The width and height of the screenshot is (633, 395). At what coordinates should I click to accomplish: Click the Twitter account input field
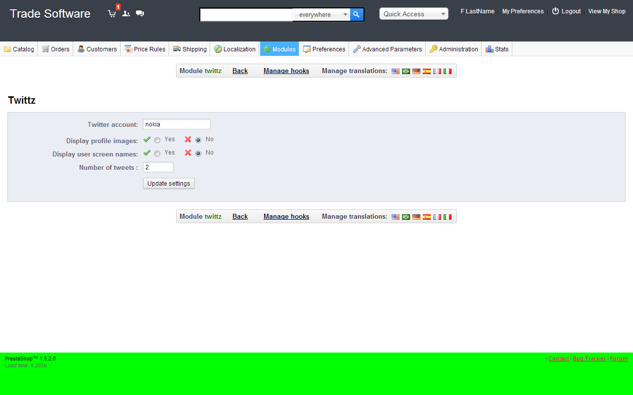click(x=177, y=124)
